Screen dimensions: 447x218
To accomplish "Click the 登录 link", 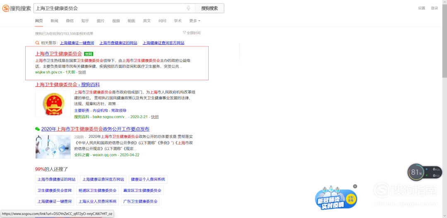I will pos(435,8).
